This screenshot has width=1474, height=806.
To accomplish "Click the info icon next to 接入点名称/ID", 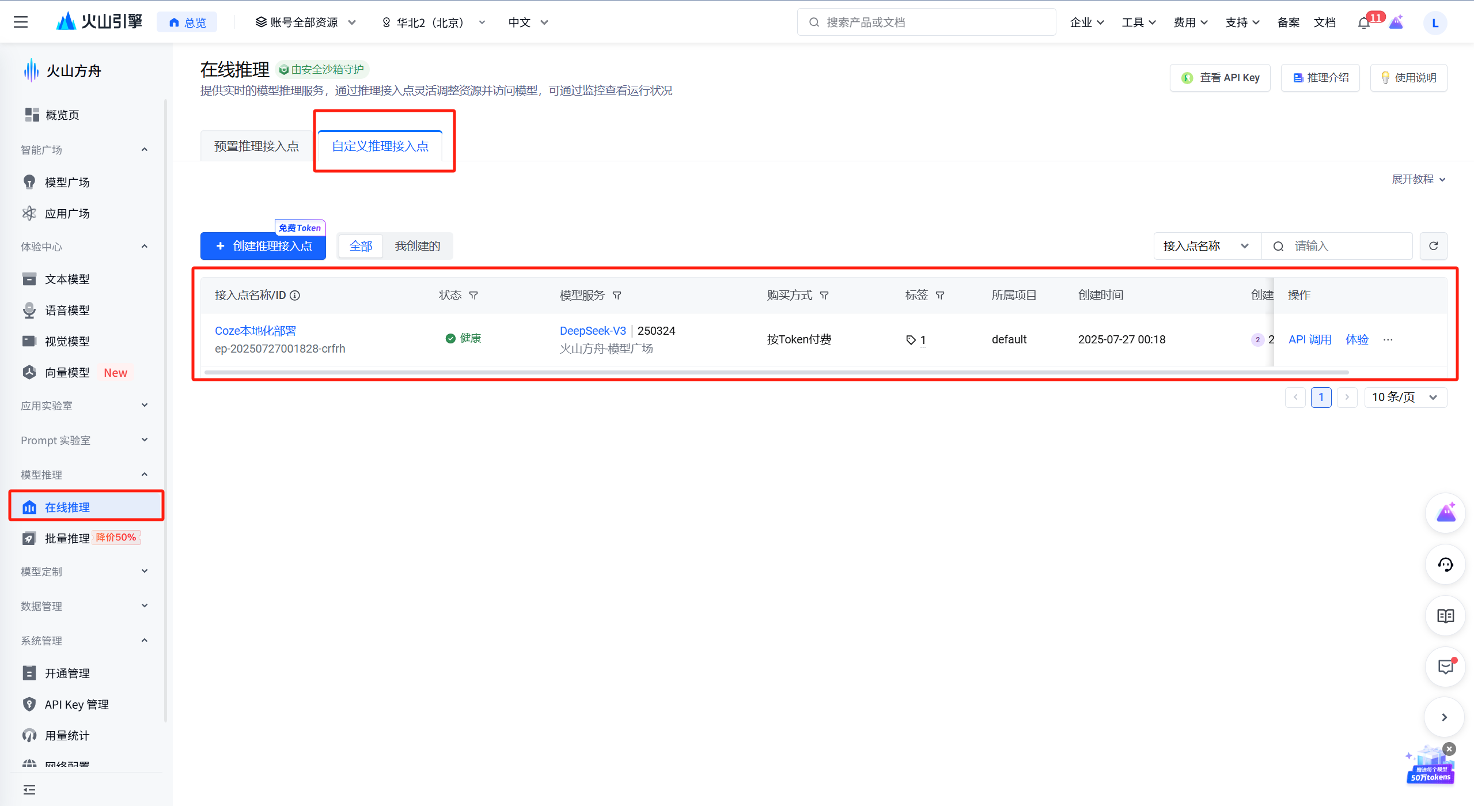I will coord(295,296).
